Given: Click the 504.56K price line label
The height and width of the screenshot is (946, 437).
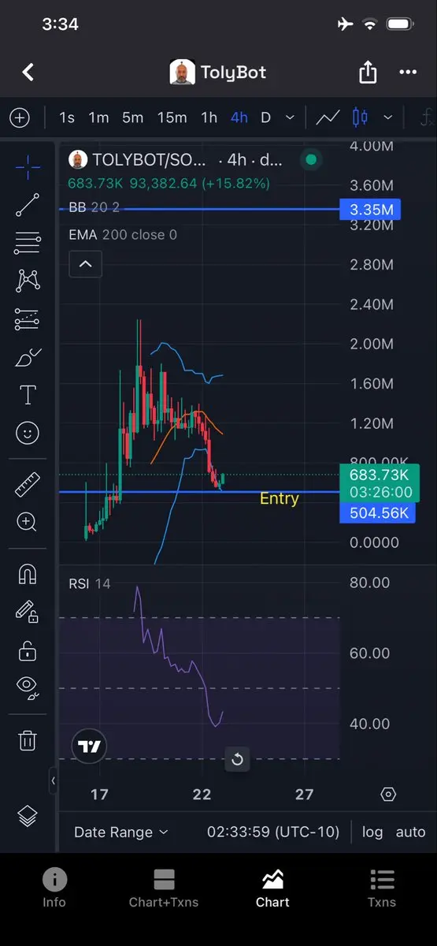Looking at the screenshot, I should tap(376, 513).
